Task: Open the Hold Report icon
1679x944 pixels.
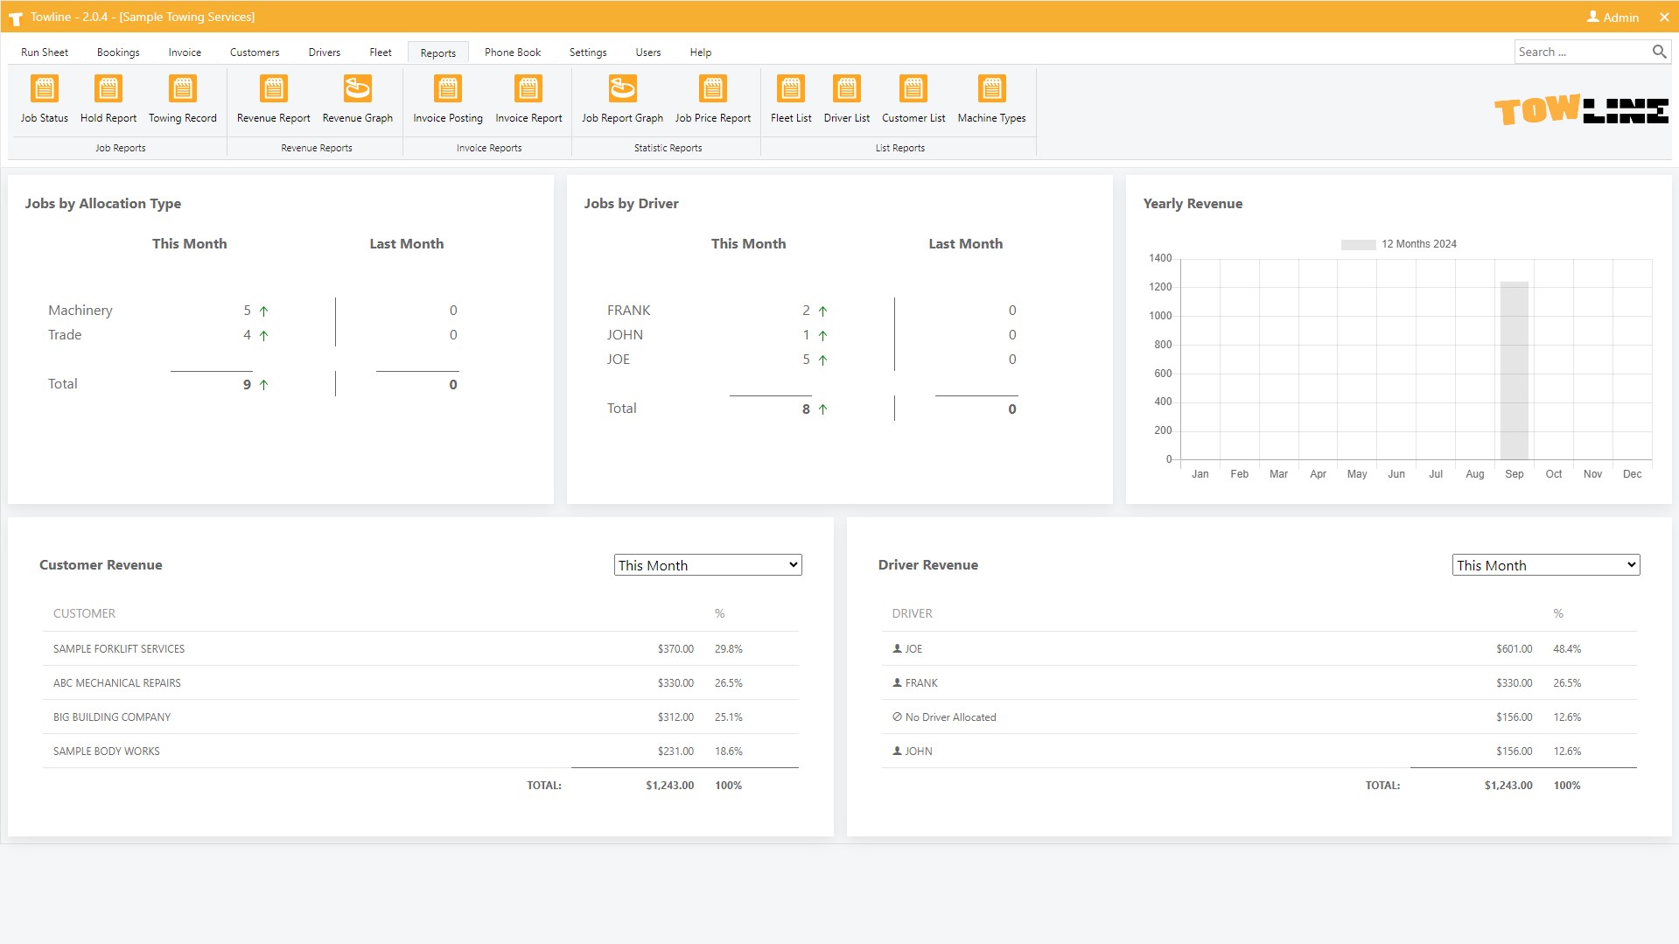Action: (108, 89)
